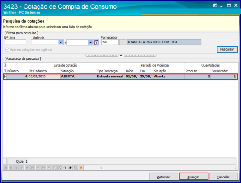Open Fornecedor lookup with ellipsis button
Image resolution: width=241 pixels, height=183 pixels.
click(123, 42)
